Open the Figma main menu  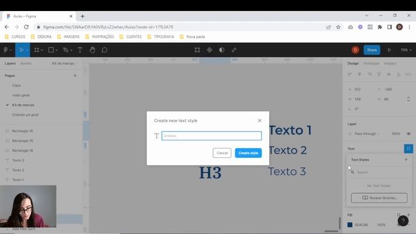click(6, 50)
